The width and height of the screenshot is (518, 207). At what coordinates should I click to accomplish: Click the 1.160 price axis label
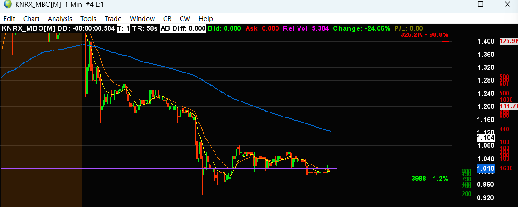click(485, 119)
